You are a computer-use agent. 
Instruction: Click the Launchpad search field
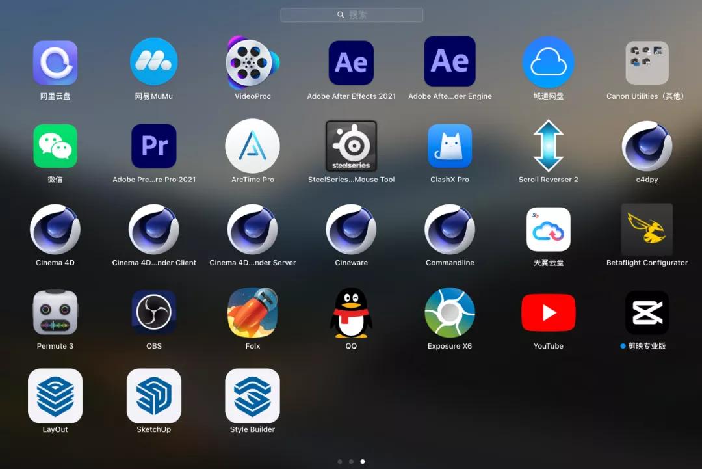(x=351, y=14)
